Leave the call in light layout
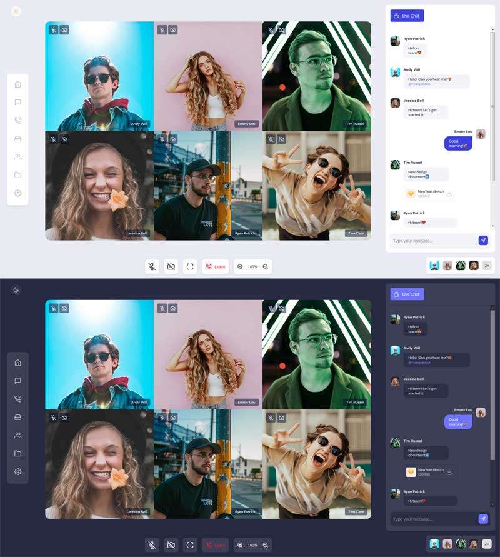500x557 pixels. [216, 266]
